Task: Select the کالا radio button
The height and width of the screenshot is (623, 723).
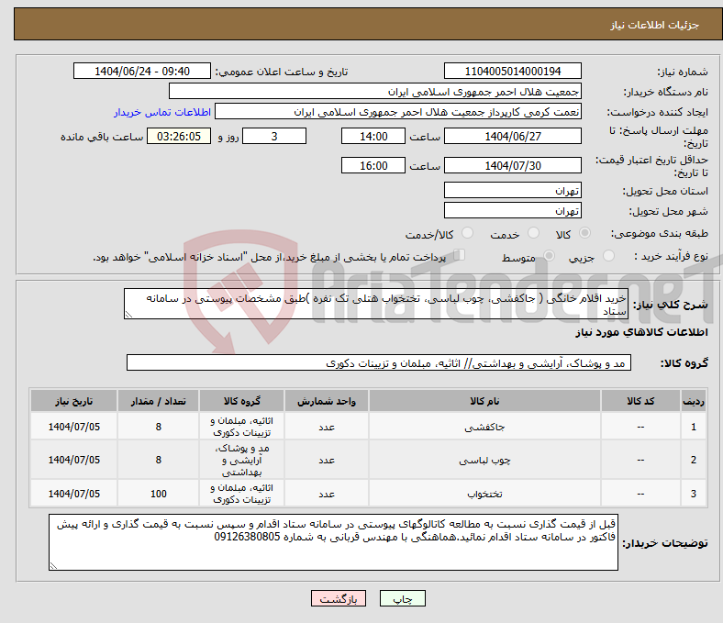Action: pos(586,235)
